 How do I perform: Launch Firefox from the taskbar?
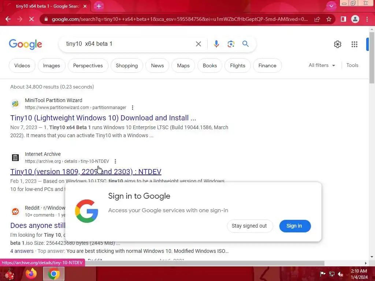[x=31, y=274]
